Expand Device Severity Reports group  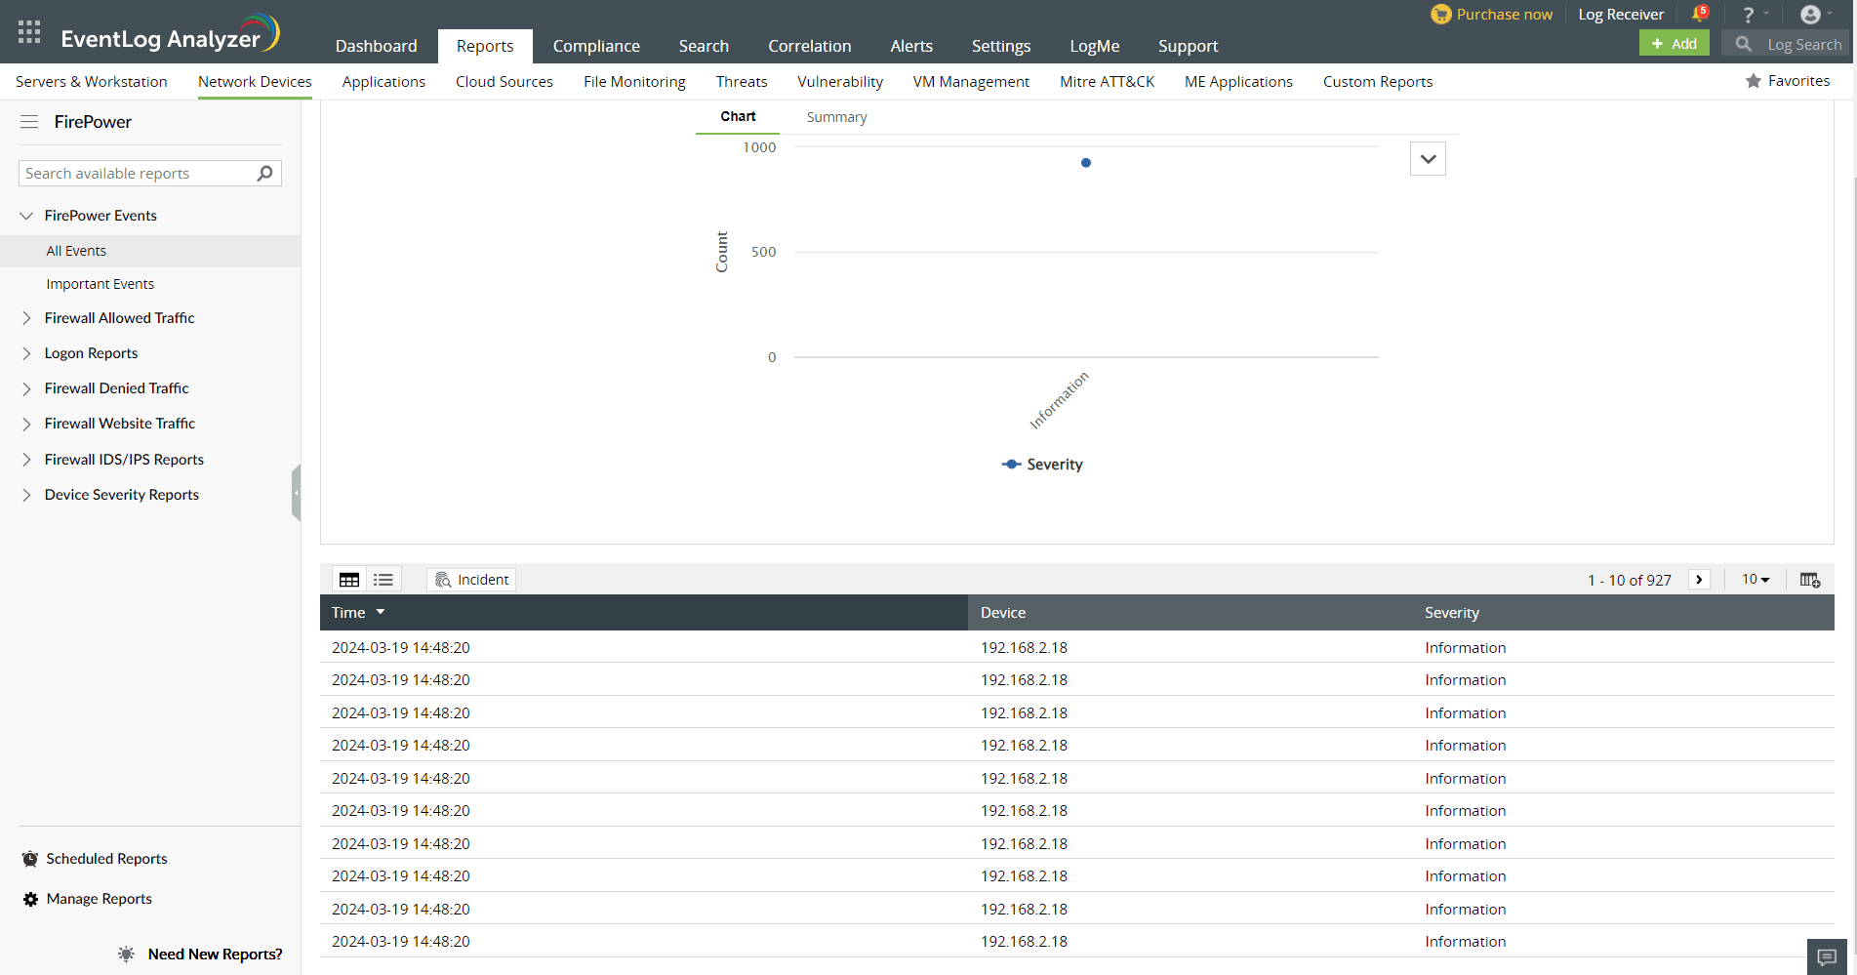coord(26,495)
